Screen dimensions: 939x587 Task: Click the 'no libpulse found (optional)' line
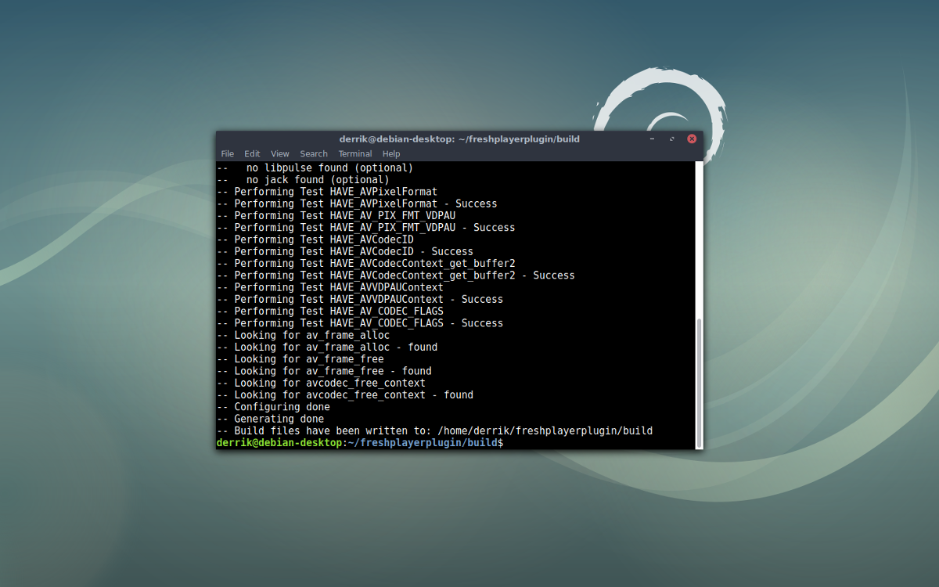click(315, 167)
